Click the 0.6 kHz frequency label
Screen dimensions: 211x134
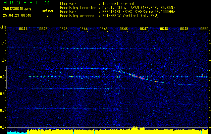pyautogui.click(x=3, y=127)
